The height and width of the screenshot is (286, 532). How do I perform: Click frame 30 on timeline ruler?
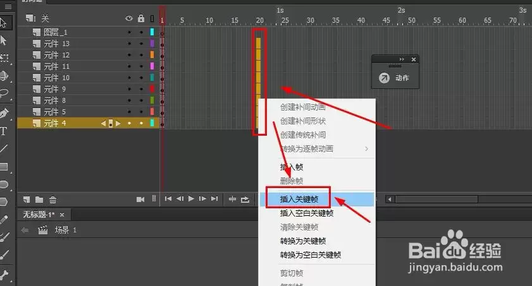[310, 20]
